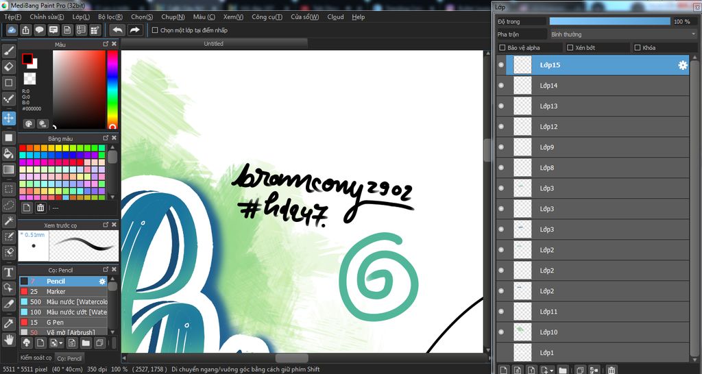Toggle the 'Bảo vệ alpha' checkbox
This screenshot has width=702, height=374.
(502, 47)
